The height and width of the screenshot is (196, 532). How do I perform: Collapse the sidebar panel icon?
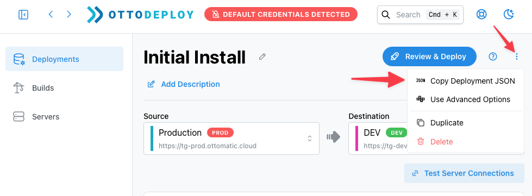tap(23, 15)
